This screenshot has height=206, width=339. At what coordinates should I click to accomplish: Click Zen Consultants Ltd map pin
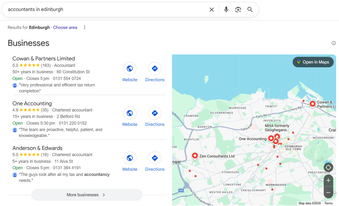click(x=195, y=155)
